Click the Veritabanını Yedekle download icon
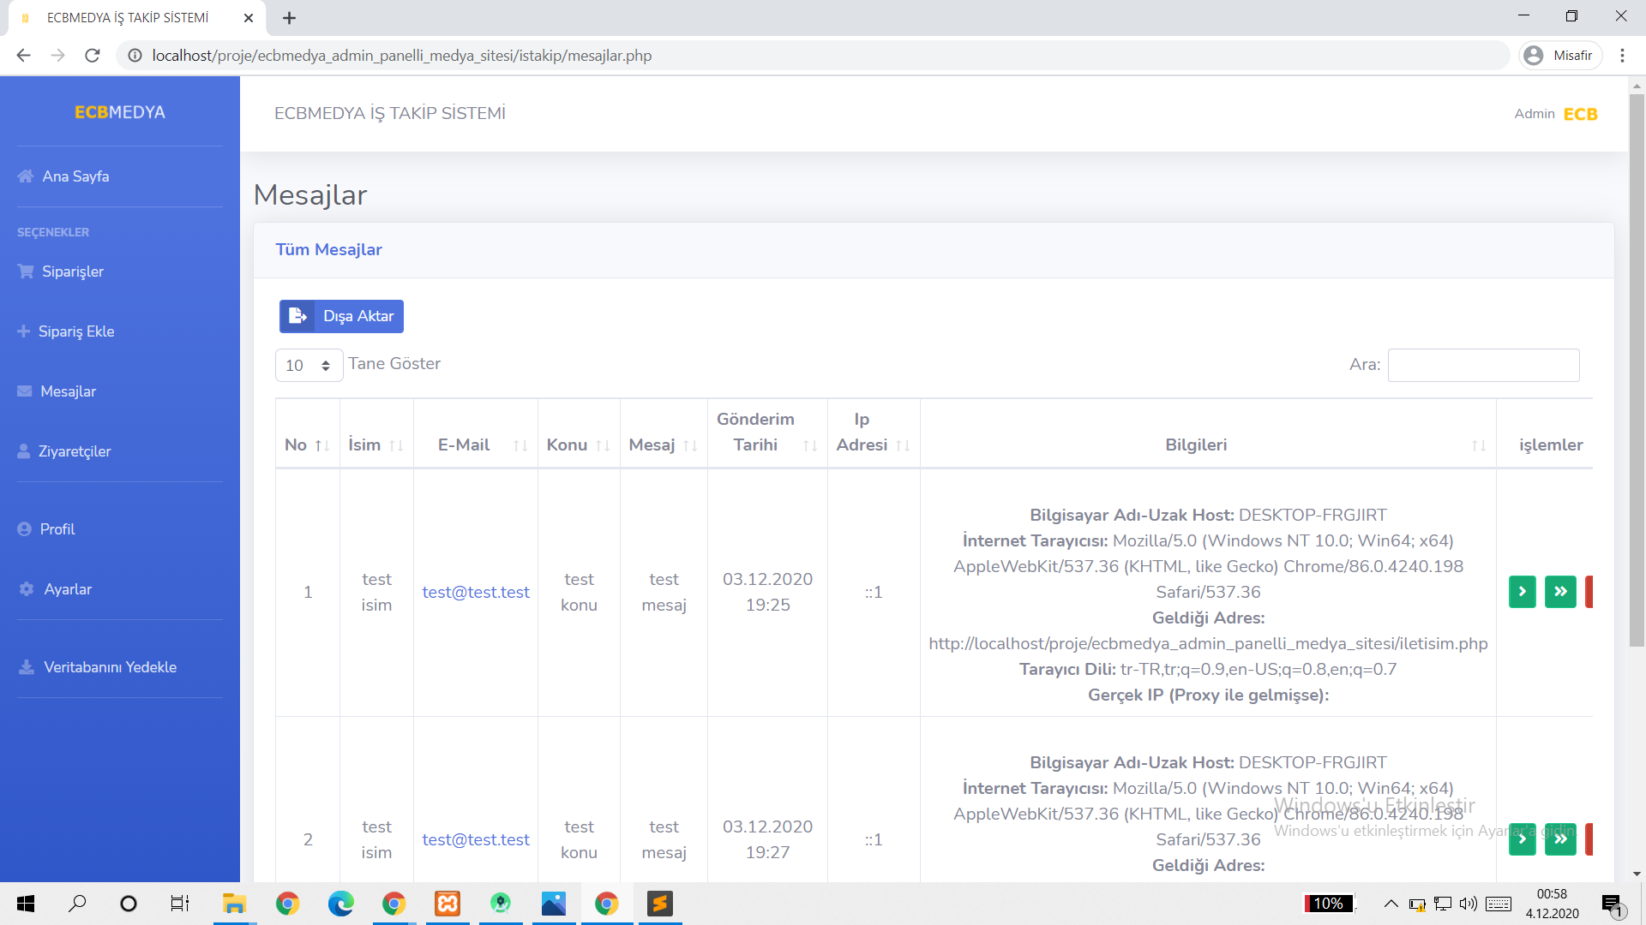 (x=27, y=667)
